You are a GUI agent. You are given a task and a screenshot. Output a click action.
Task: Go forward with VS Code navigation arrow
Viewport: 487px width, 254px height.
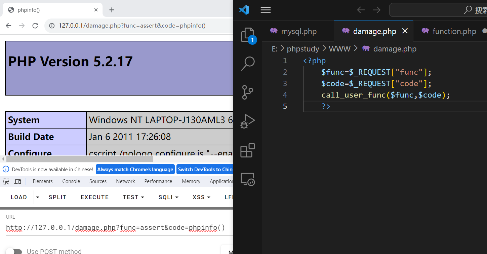[376, 10]
